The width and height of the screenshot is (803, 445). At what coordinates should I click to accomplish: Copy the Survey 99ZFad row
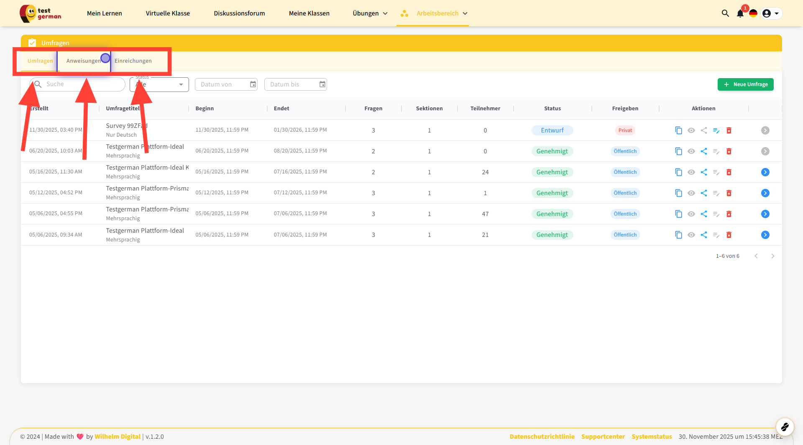(678, 130)
